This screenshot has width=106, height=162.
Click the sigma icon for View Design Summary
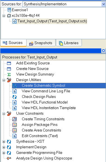pyautogui.click(x=9, y=74)
